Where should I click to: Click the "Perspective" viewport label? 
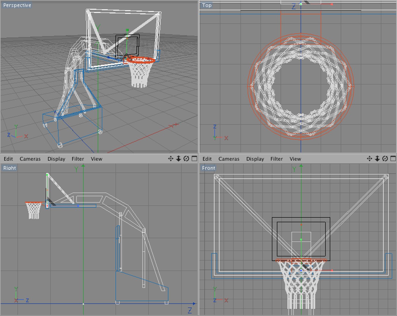[17, 5]
